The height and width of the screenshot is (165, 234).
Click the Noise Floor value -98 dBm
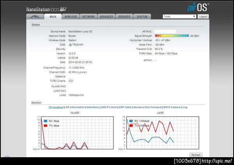(x=160, y=45)
